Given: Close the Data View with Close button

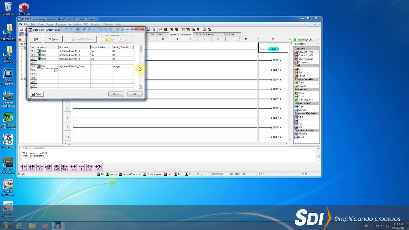Looking at the screenshot, I should [x=116, y=94].
